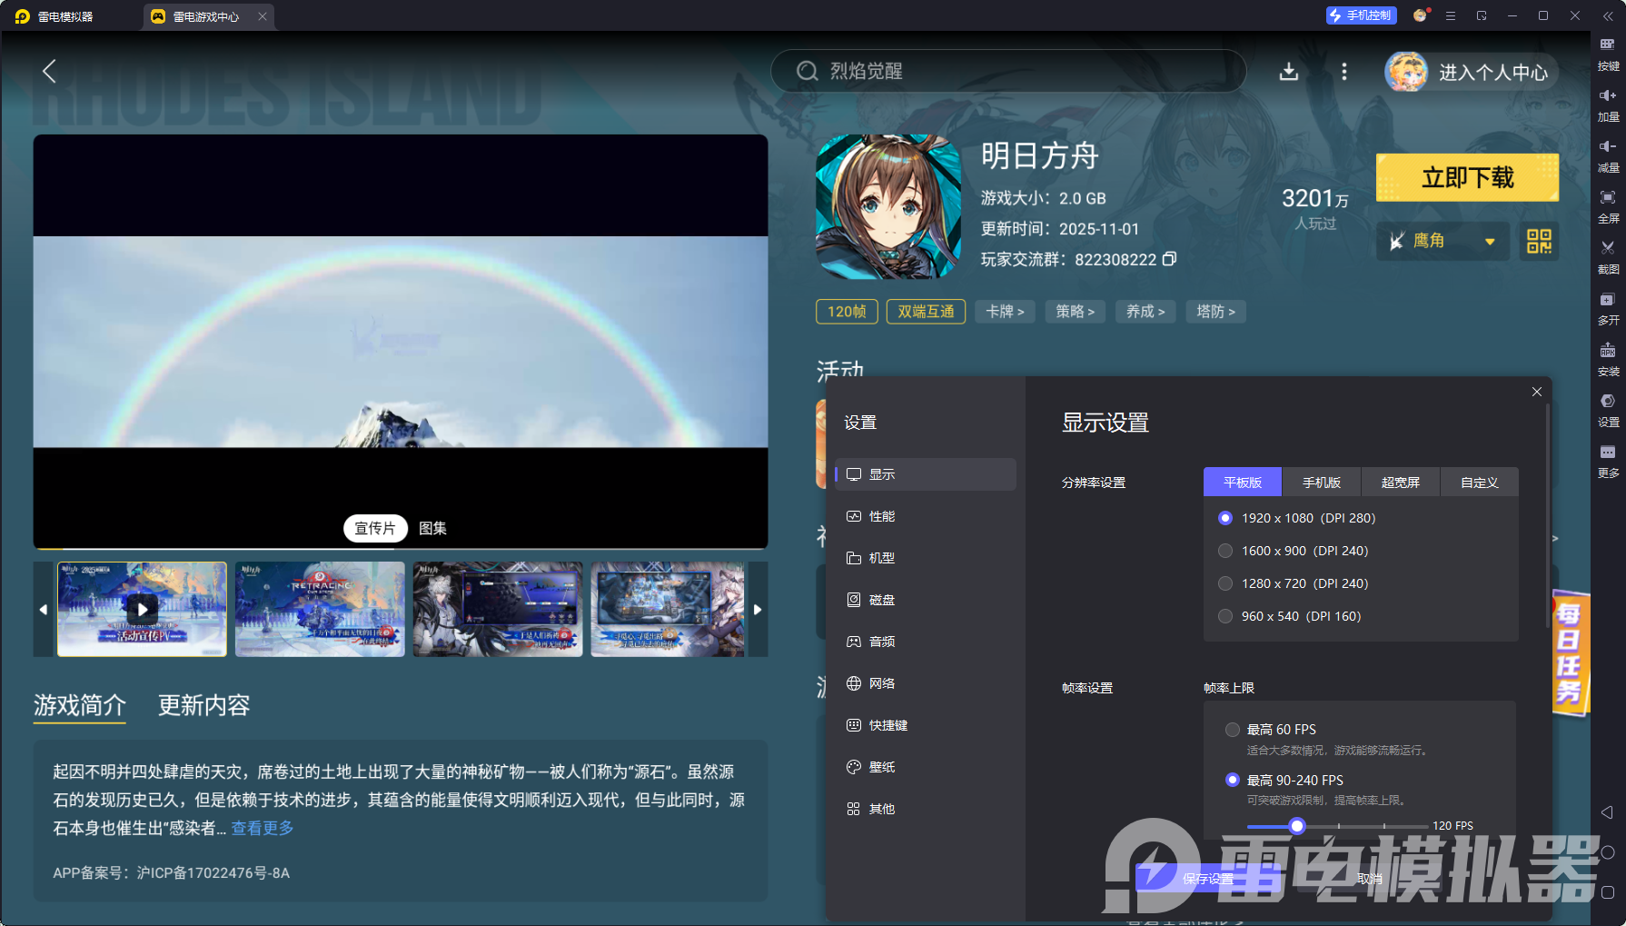Click the 加量 volume up sidebar icon
The height and width of the screenshot is (926, 1626).
click(1608, 105)
